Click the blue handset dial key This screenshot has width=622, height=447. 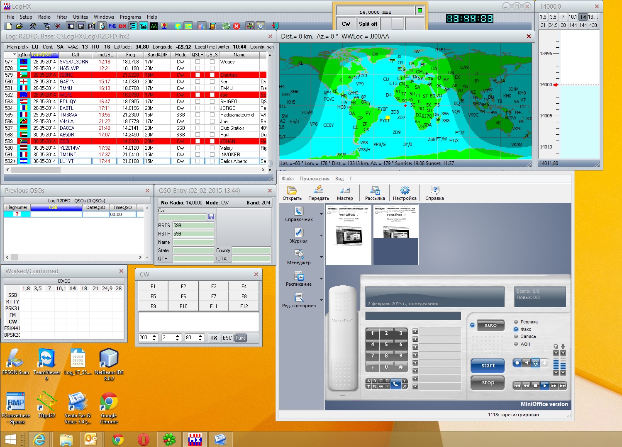pyautogui.click(x=395, y=384)
